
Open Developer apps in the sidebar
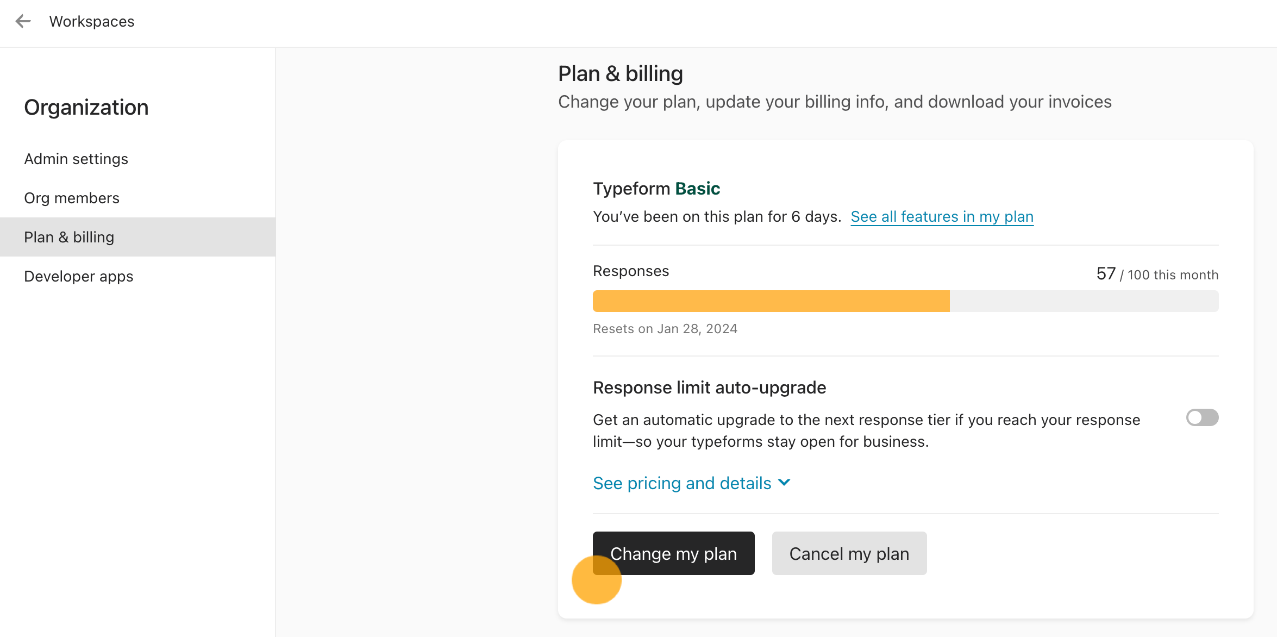[x=79, y=277]
